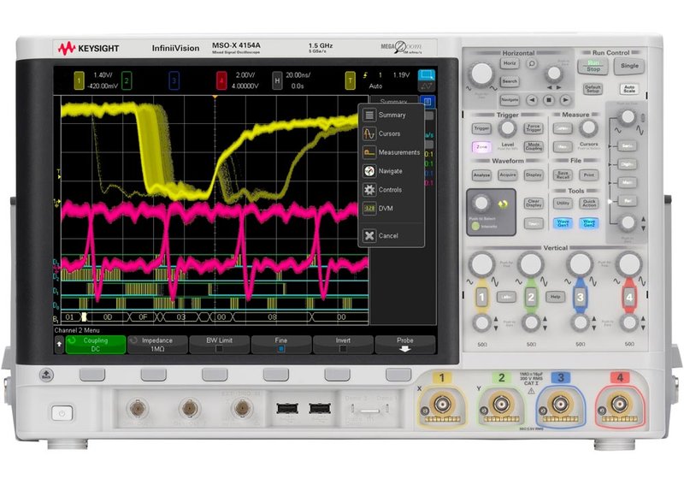Push the blue Wave Gen1 key
The image size is (684, 479).
coord(563,223)
